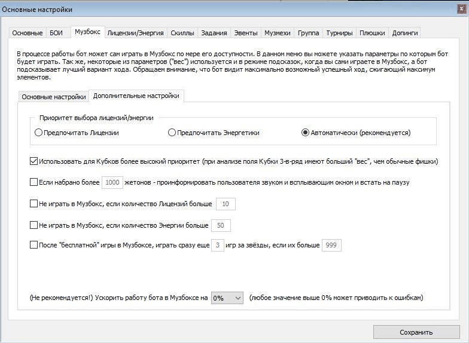Open the Музмехи tab
Viewport: 469px width, 343px height.
[278, 33]
